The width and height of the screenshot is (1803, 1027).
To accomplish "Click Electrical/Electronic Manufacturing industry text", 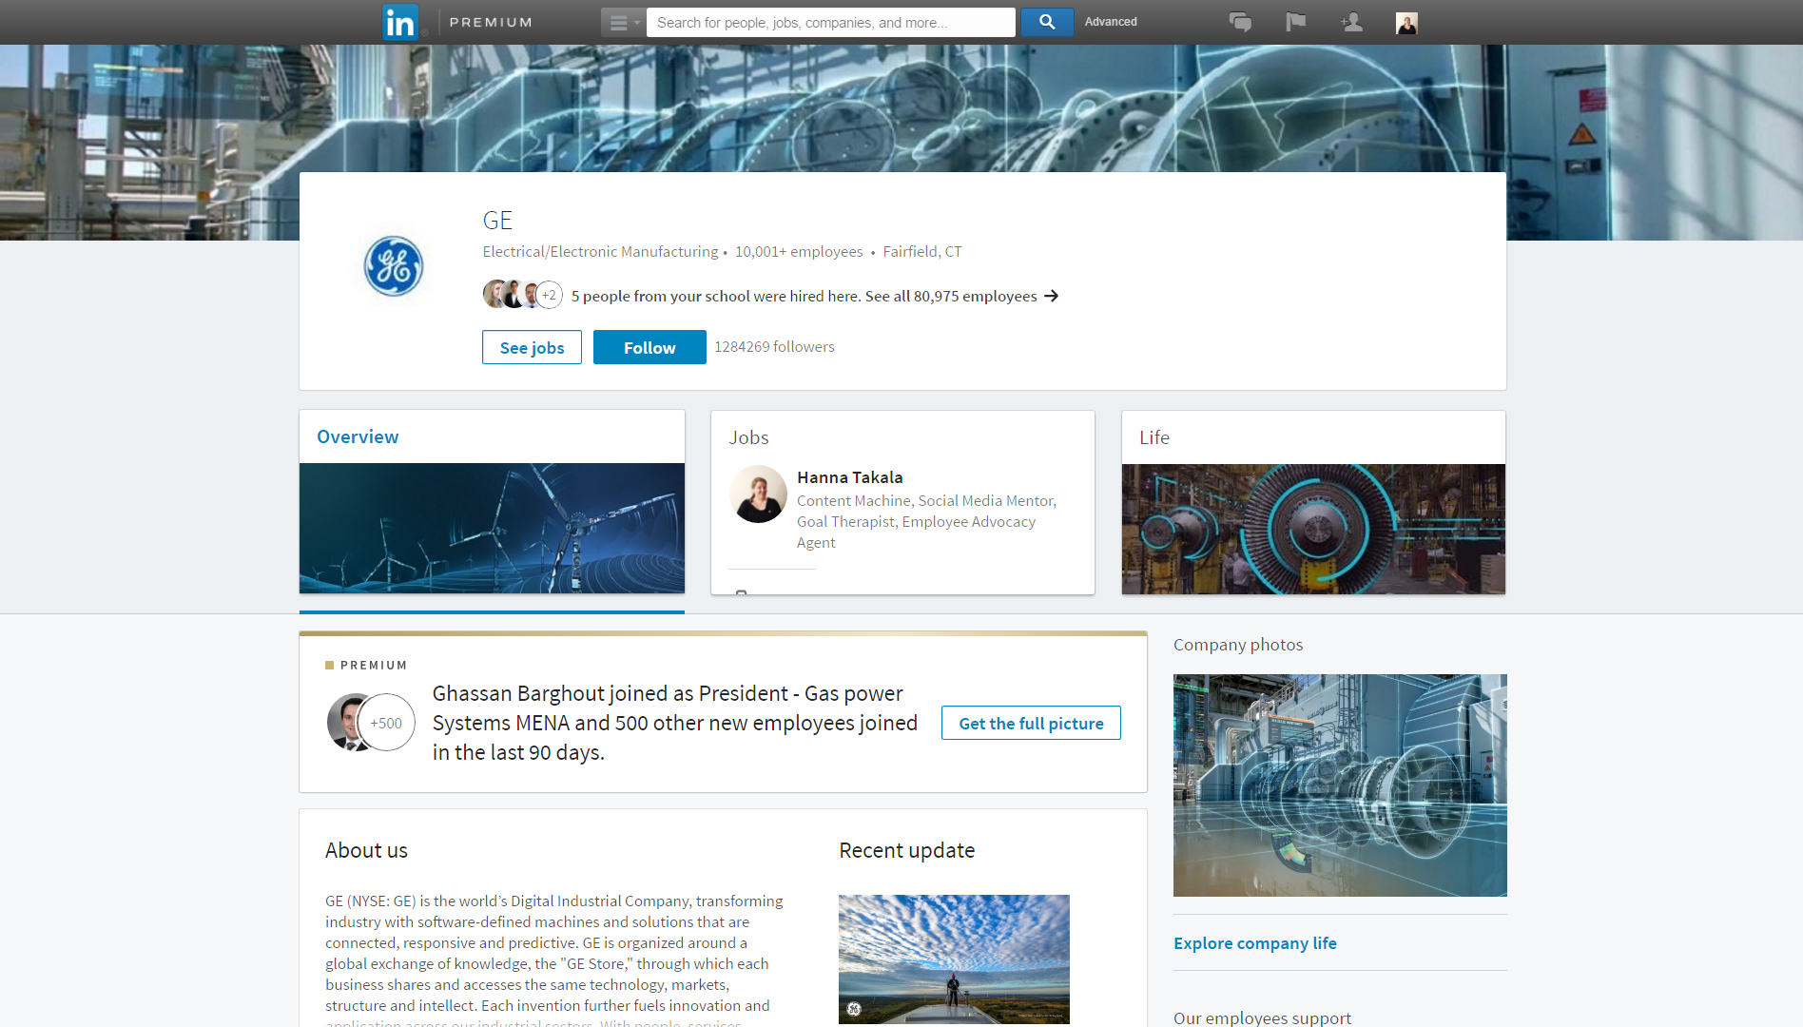I will point(600,252).
